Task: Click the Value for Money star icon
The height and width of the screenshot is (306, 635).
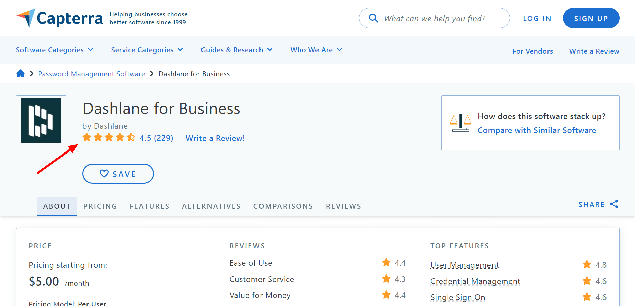Action: point(386,295)
